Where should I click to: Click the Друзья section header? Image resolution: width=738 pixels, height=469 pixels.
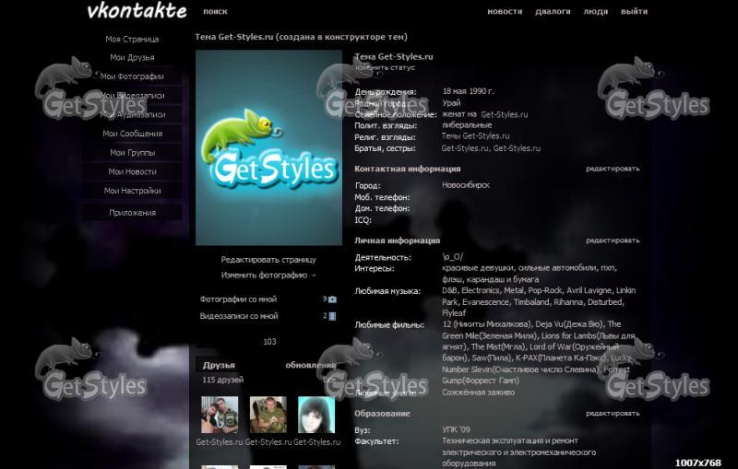point(219,365)
